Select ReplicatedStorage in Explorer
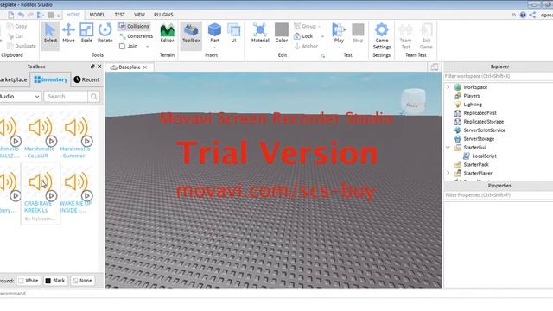Screen dimensions: 553x311 click(x=484, y=122)
